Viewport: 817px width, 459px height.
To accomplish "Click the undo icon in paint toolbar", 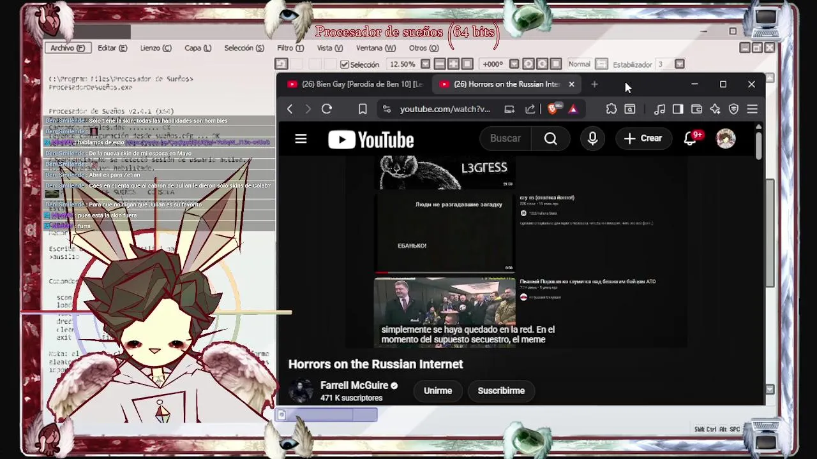I will [281, 64].
